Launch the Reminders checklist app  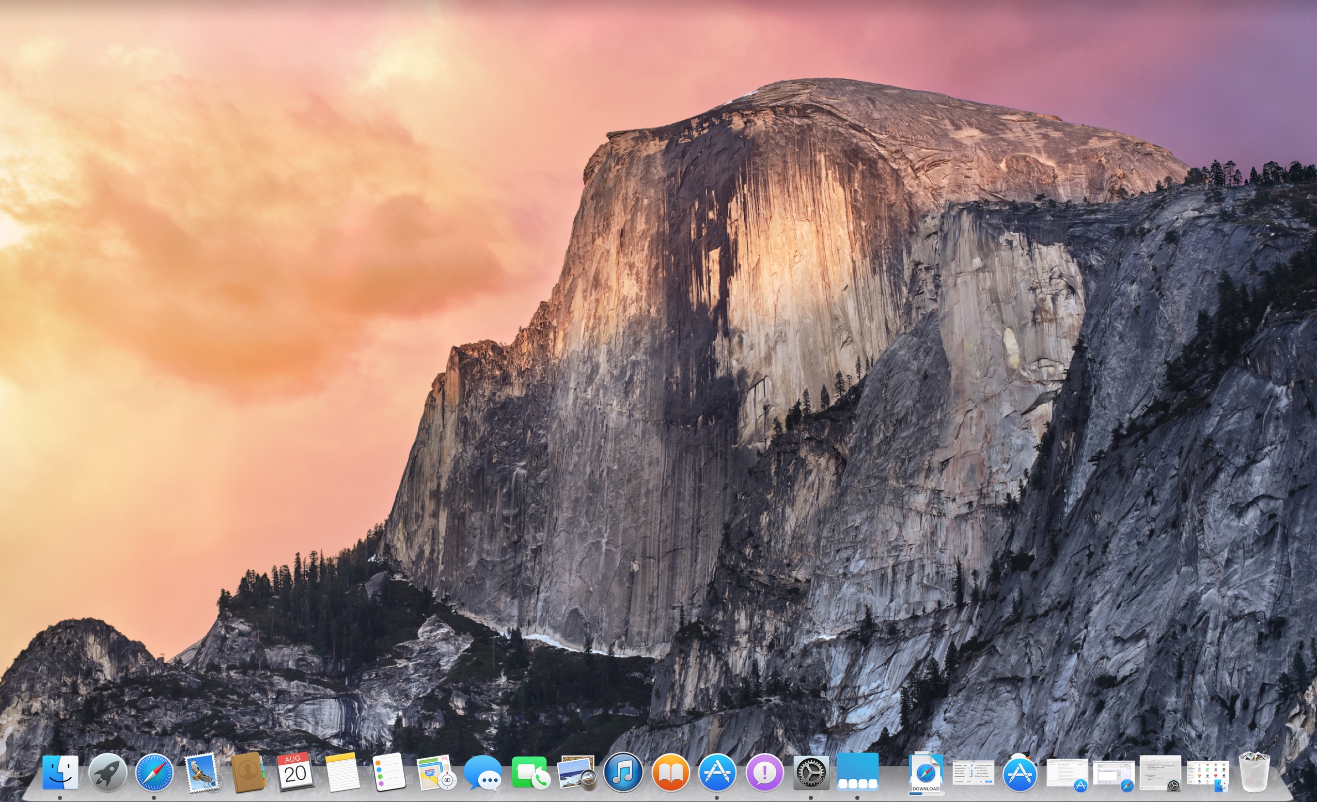click(388, 772)
